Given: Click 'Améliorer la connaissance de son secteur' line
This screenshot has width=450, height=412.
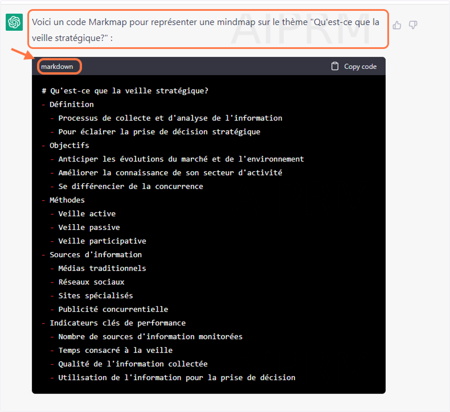Looking at the screenshot, I should [x=170, y=173].
